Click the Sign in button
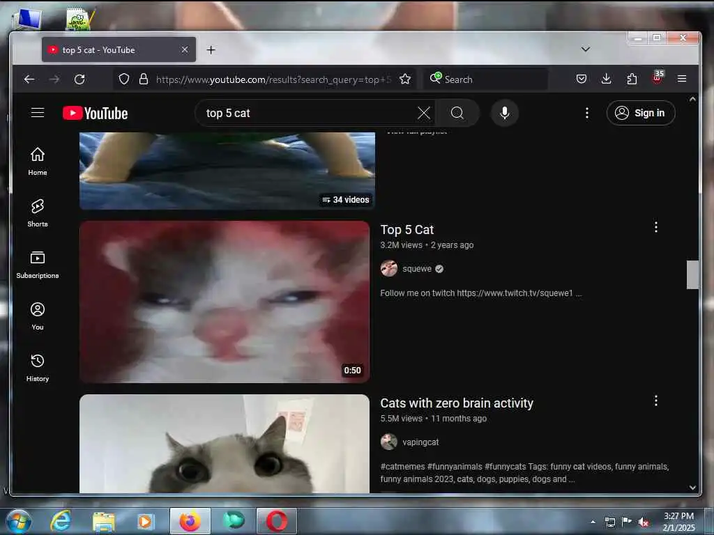This screenshot has height=535, width=714. pyautogui.click(x=641, y=113)
